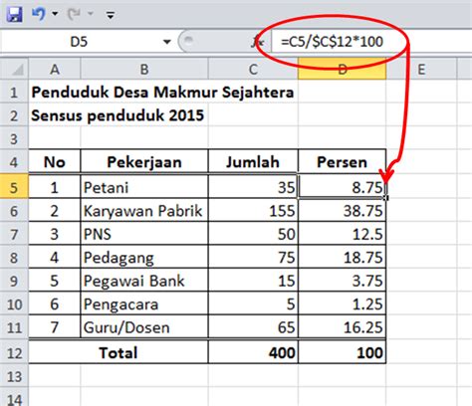Click Persen value 3.75

click(x=342, y=281)
